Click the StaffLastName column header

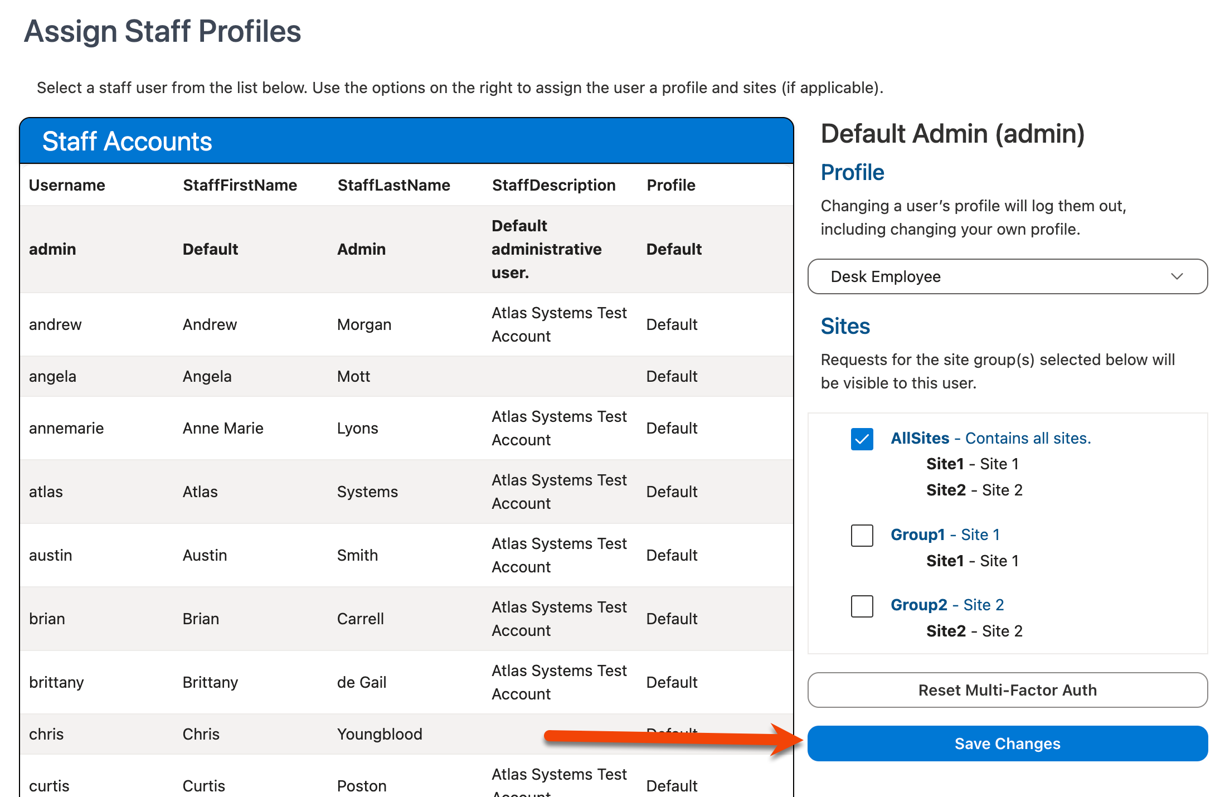click(x=393, y=185)
